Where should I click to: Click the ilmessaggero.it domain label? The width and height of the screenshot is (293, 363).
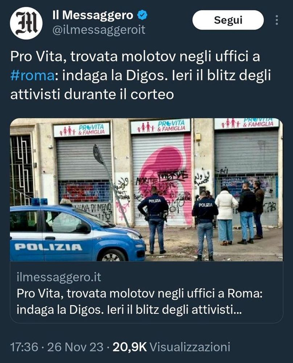pyautogui.click(x=59, y=277)
